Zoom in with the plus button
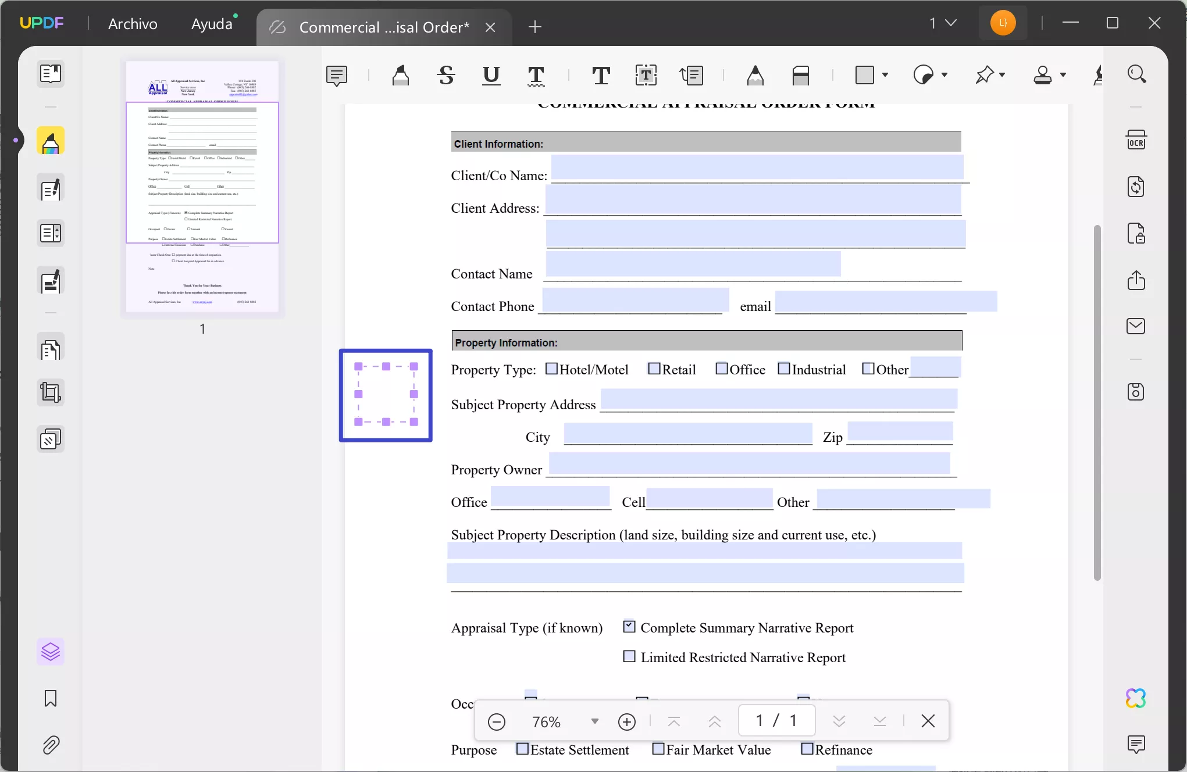The width and height of the screenshot is (1187, 772). point(627,721)
